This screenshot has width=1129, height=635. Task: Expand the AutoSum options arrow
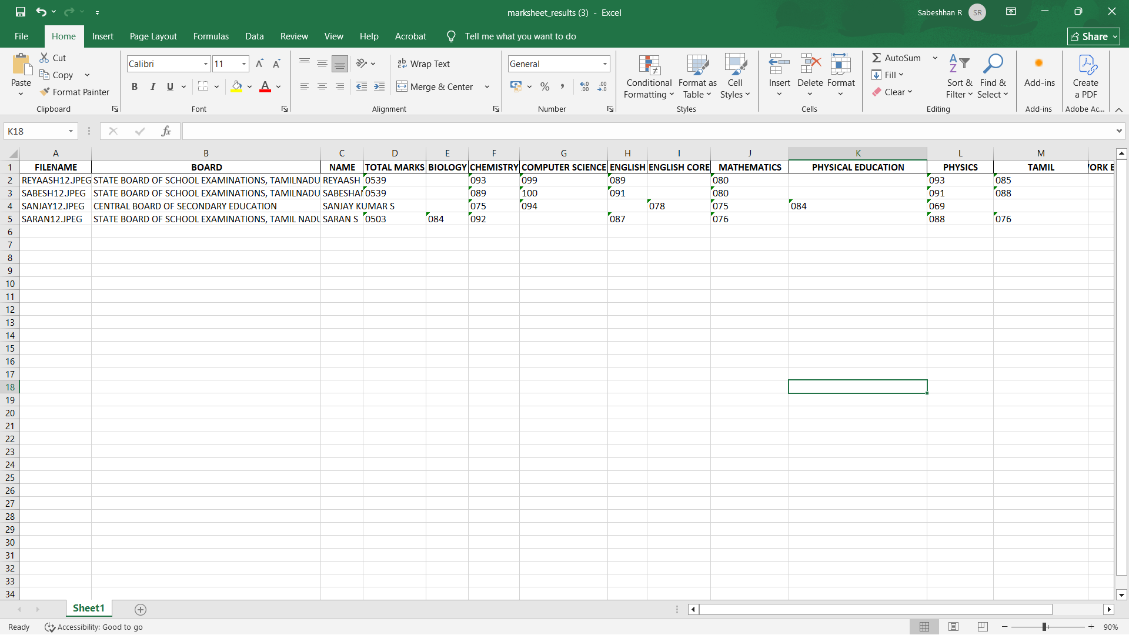pos(935,58)
